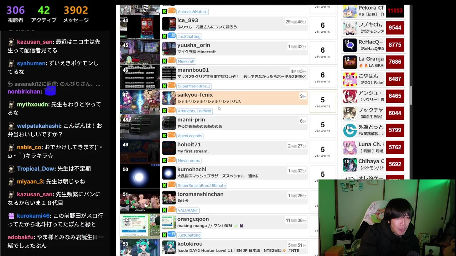Click the 5 viewers box for hohoit71
The width and height of the screenshot is (456, 256).
point(322,152)
